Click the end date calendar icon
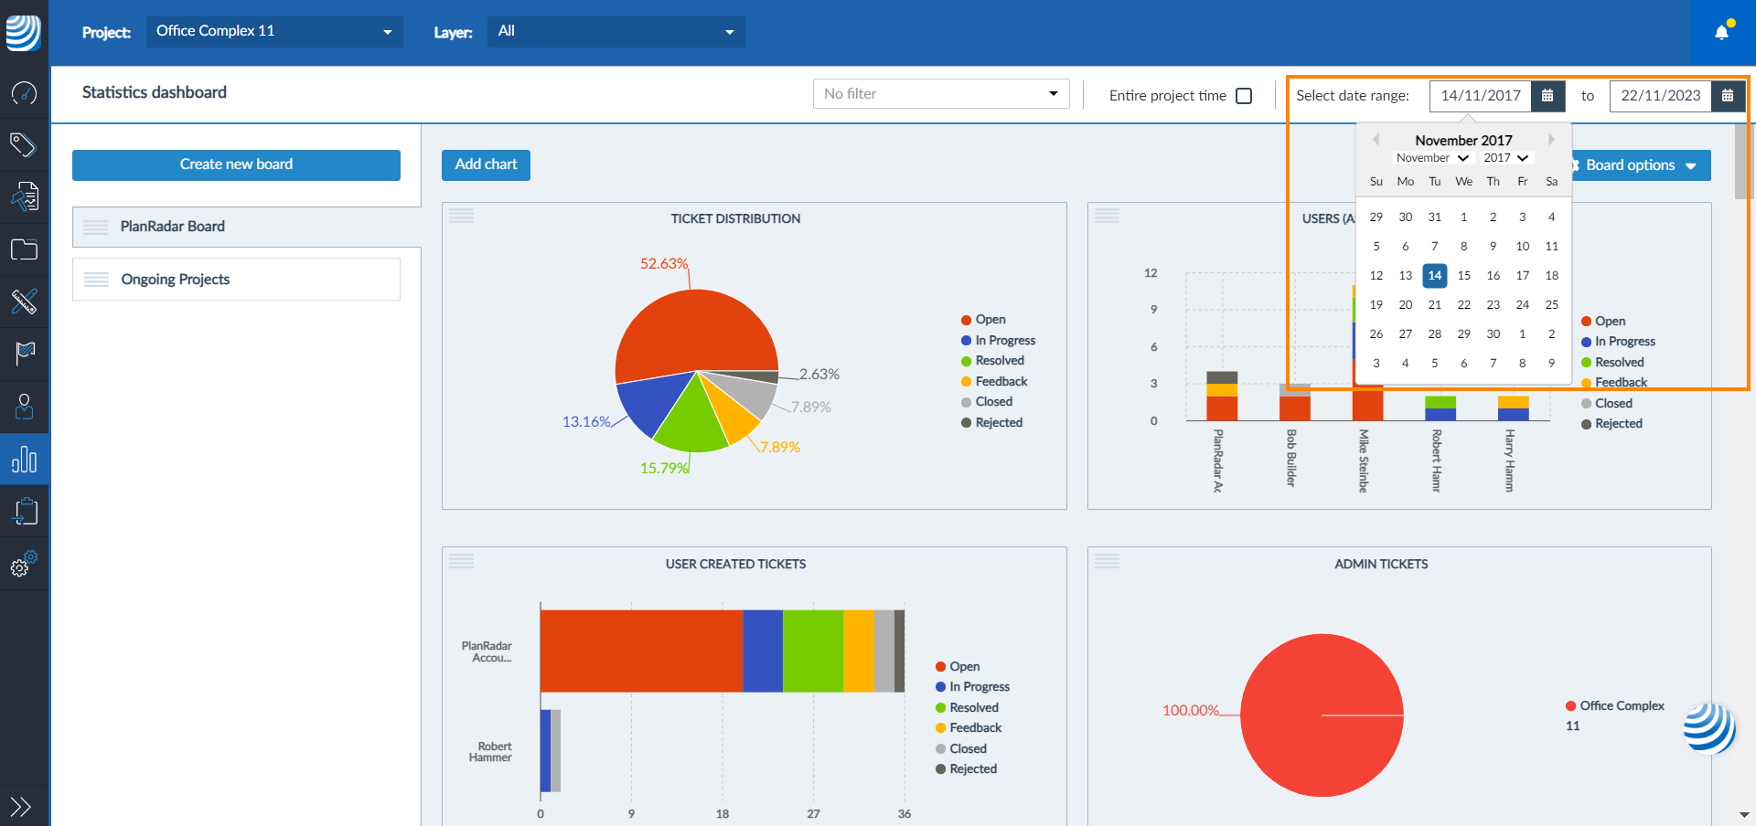 point(1728,96)
